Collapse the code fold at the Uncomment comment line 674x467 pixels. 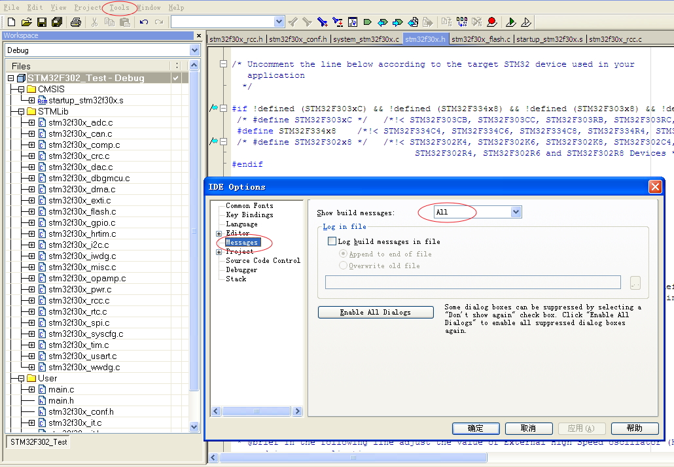click(223, 64)
